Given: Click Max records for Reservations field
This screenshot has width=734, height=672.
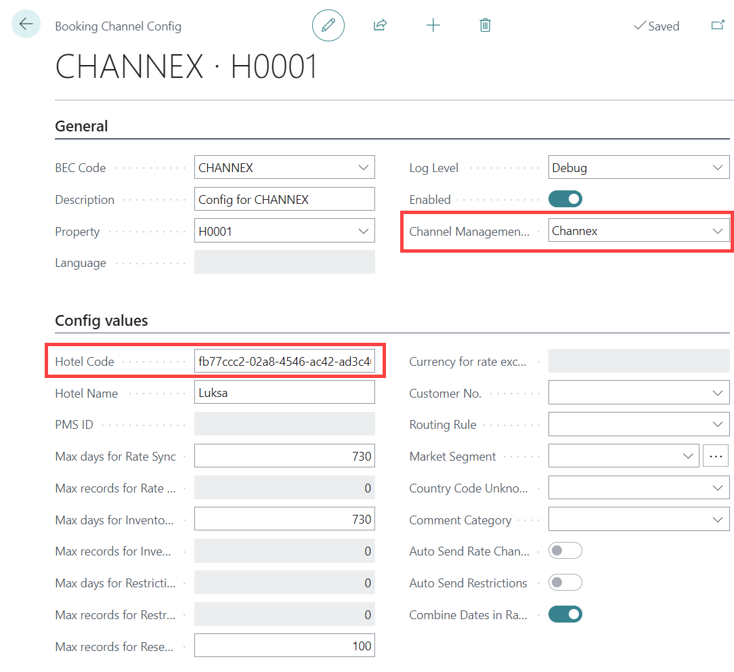Looking at the screenshot, I should (x=284, y=646).
